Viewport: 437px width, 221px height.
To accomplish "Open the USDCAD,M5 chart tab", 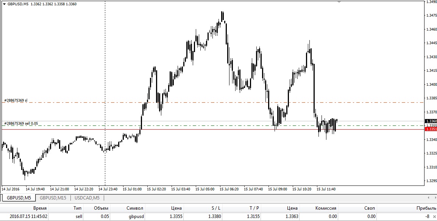I will 87,198.
